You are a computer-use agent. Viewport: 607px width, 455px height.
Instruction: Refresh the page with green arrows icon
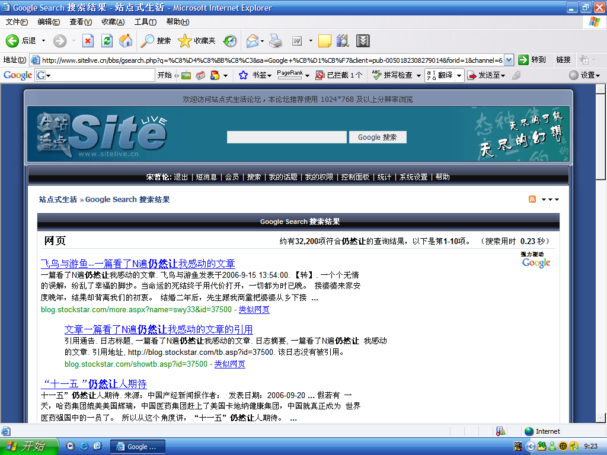[x=107, y=41]
